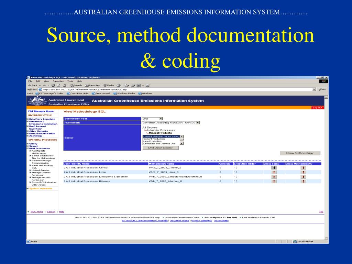This screenshot has width=352, height=264.
Task: Click the Log Out button
Action: pyautogui.click(x=317, y=108)
